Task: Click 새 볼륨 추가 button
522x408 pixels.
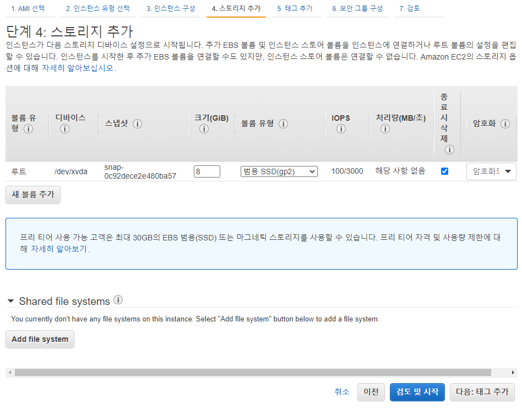Action: pyautogui.click(x=33, y=195)
